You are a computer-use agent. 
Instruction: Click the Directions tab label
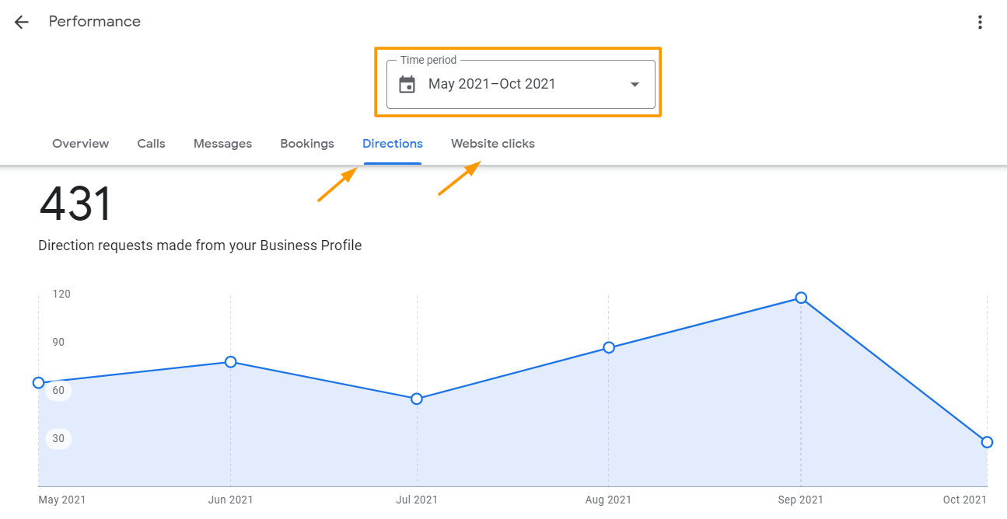pyautogui.click(x=392, y=144)
